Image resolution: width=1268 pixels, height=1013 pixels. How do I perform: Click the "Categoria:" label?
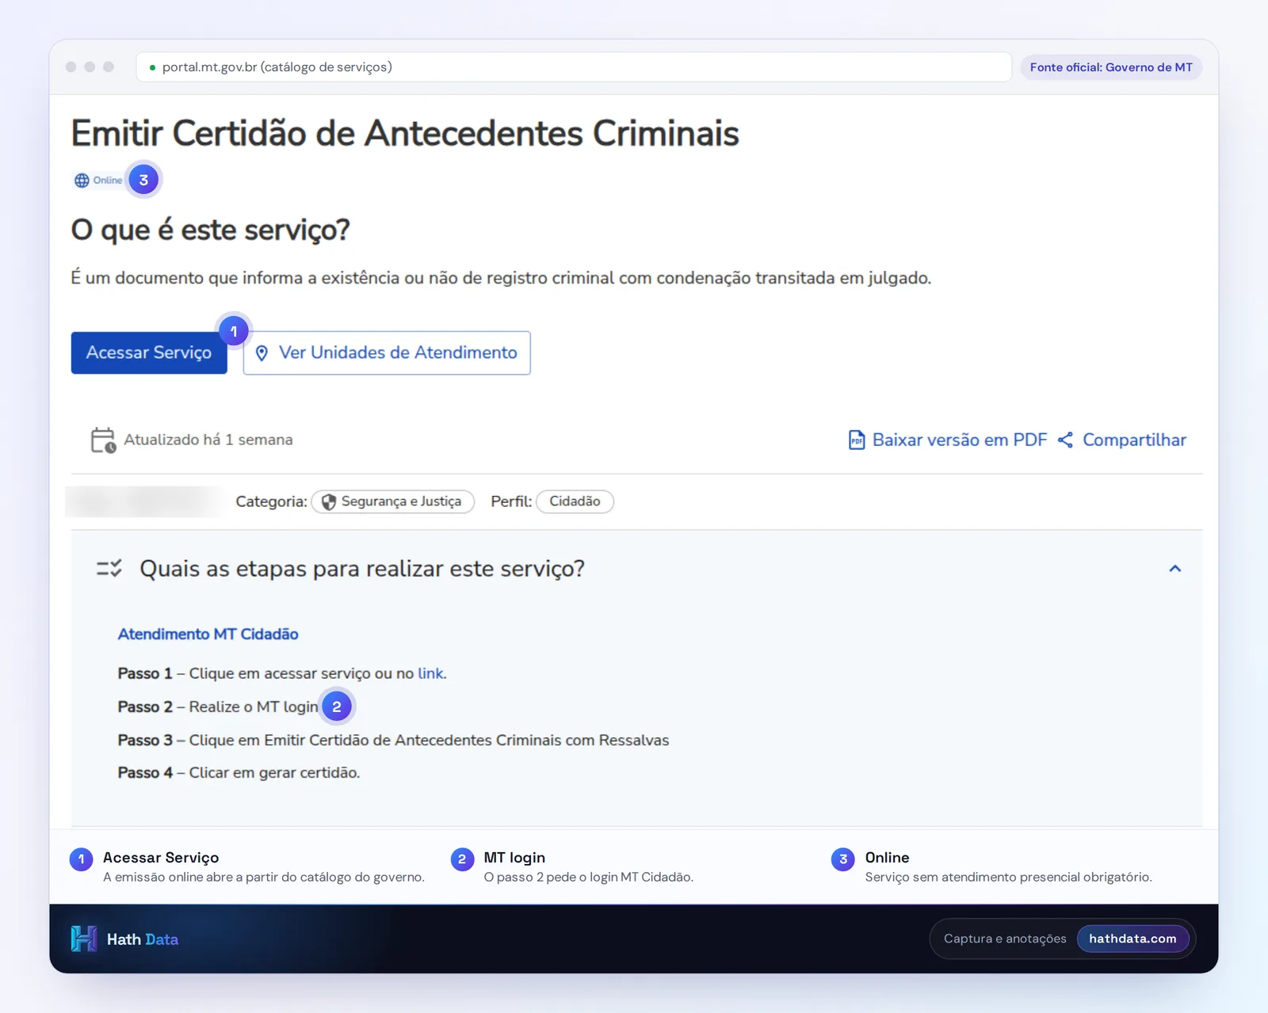point(271,502)
